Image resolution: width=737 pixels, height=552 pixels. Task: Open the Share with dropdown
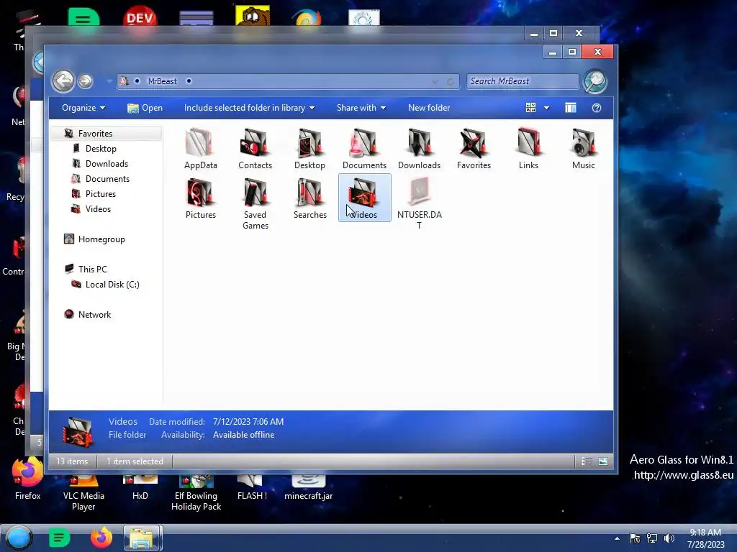click(361, 108)
